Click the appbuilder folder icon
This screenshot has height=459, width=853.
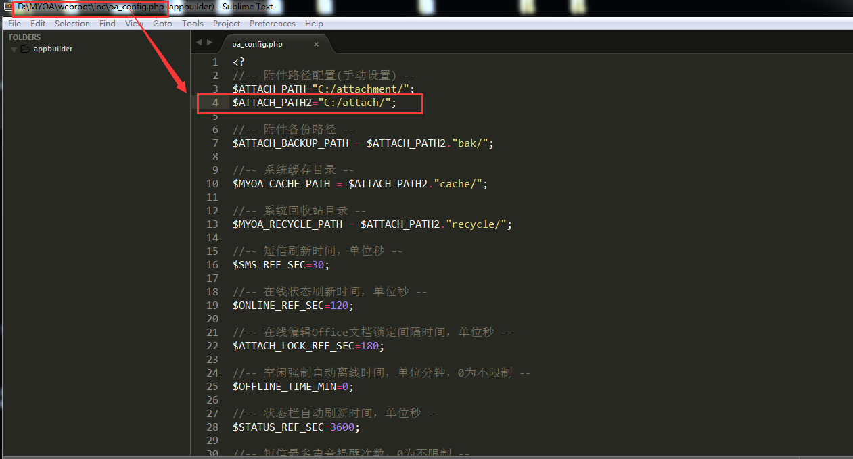(x=26, y=49)
